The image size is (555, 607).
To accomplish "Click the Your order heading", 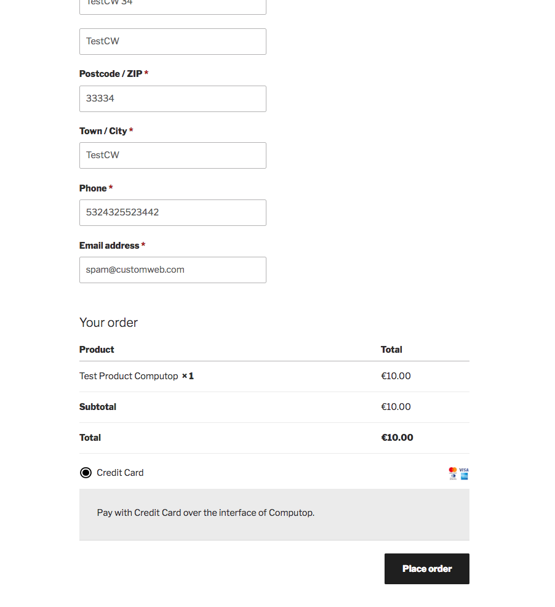I will tap(108, 323).
